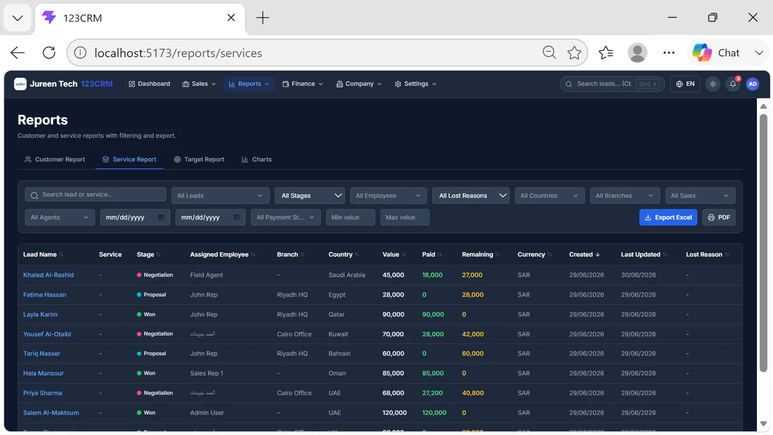Open Fatima Hassan lead
This screenshot has width=773, height=435.
coord(45,295)
